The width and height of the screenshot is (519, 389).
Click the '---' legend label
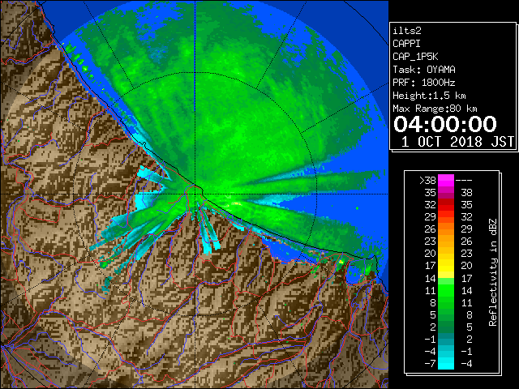click(464, 180)
